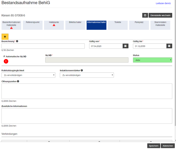
Task: Open the Billettschalter tab
Action: coord(75,25)
